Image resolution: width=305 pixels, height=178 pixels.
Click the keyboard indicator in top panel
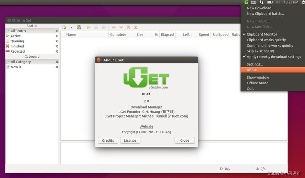[x=254, y=2]
